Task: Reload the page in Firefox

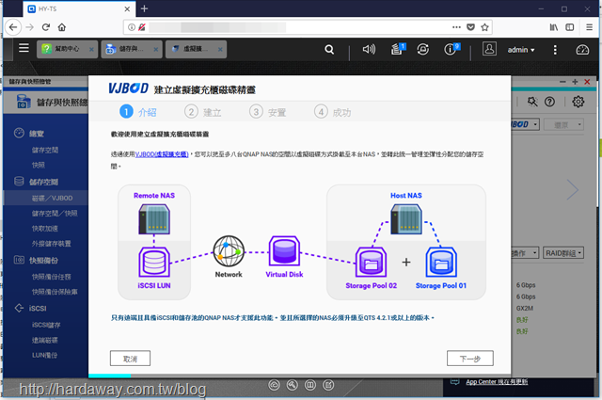Action: point(46,27)
